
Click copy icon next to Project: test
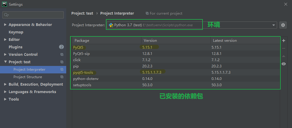point(62,62)
